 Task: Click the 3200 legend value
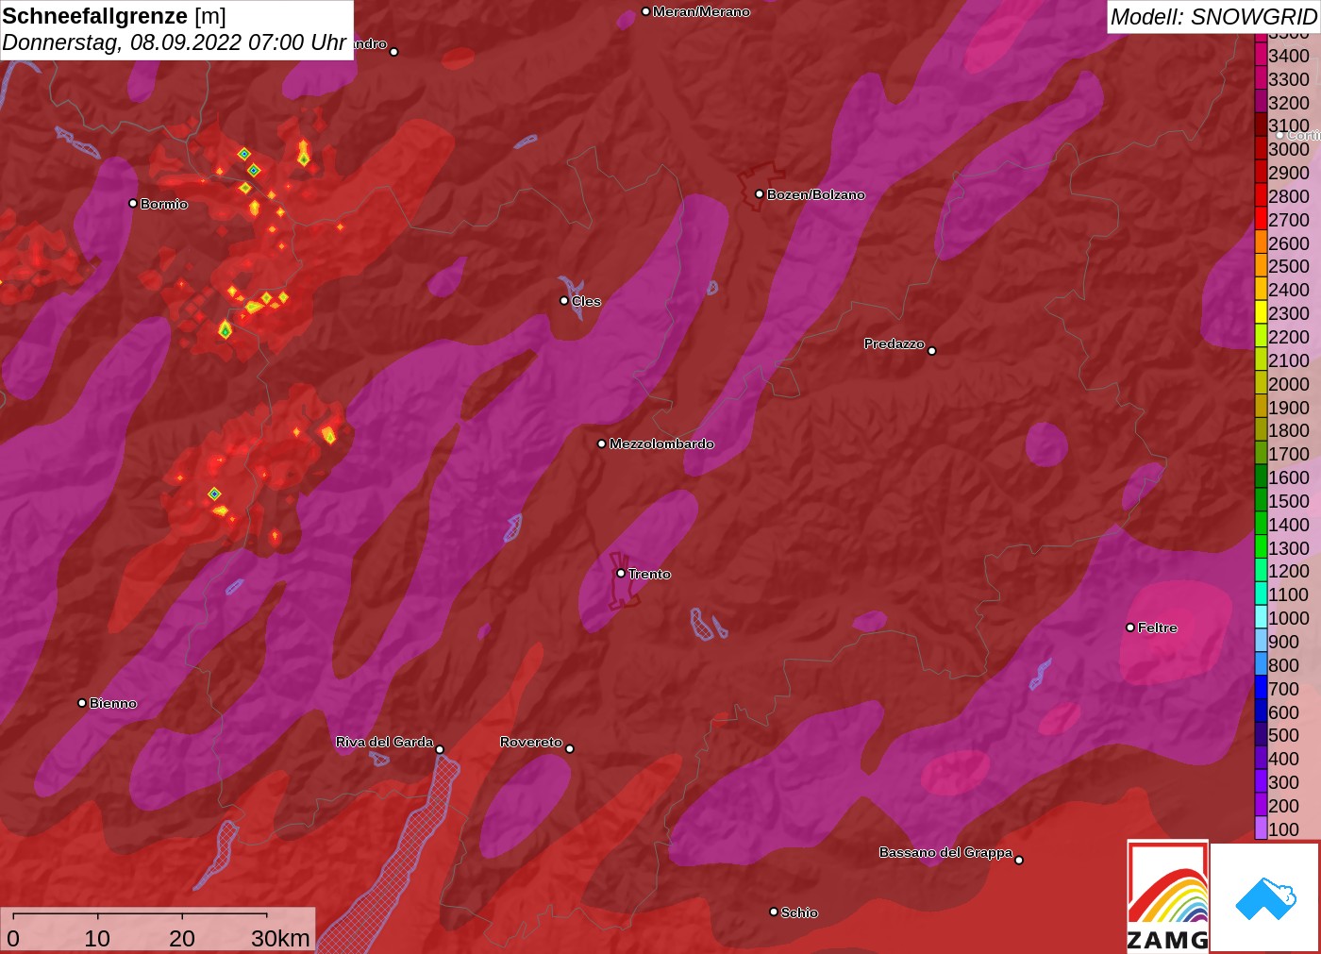[1289, 103]
